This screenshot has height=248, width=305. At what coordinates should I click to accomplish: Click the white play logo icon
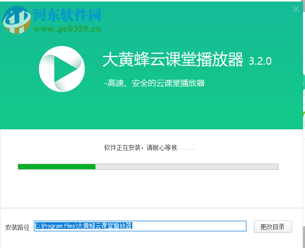click(62, 69)
